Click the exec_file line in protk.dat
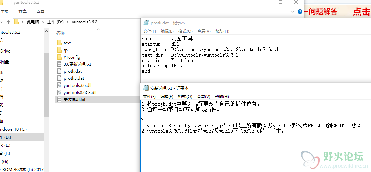 click(211, 50)
